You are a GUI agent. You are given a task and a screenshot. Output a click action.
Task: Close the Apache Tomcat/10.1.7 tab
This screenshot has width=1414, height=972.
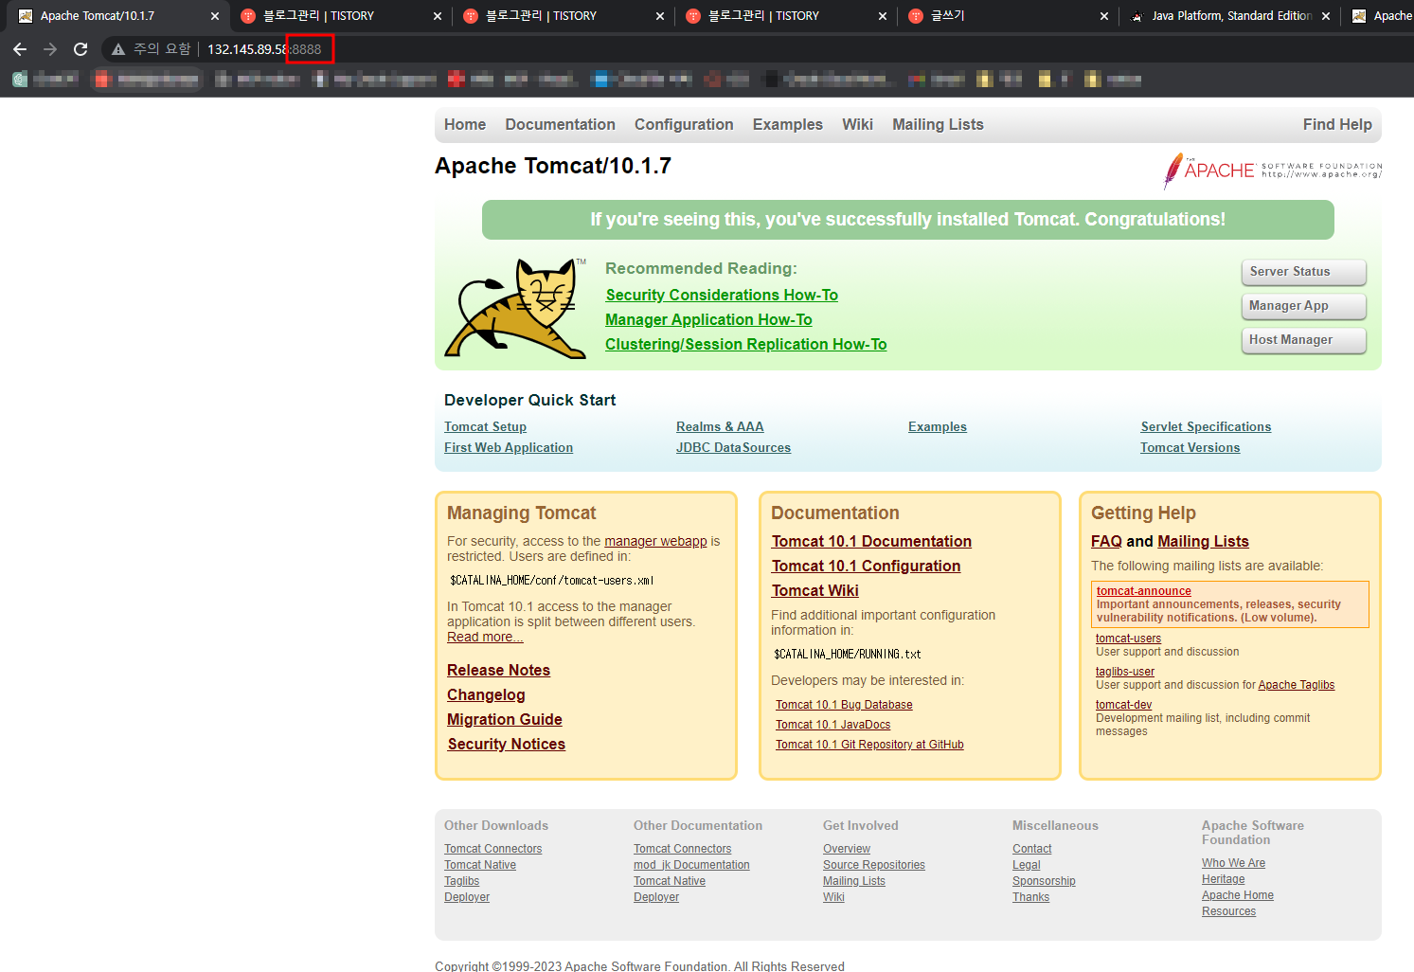[x=215, y=16]
